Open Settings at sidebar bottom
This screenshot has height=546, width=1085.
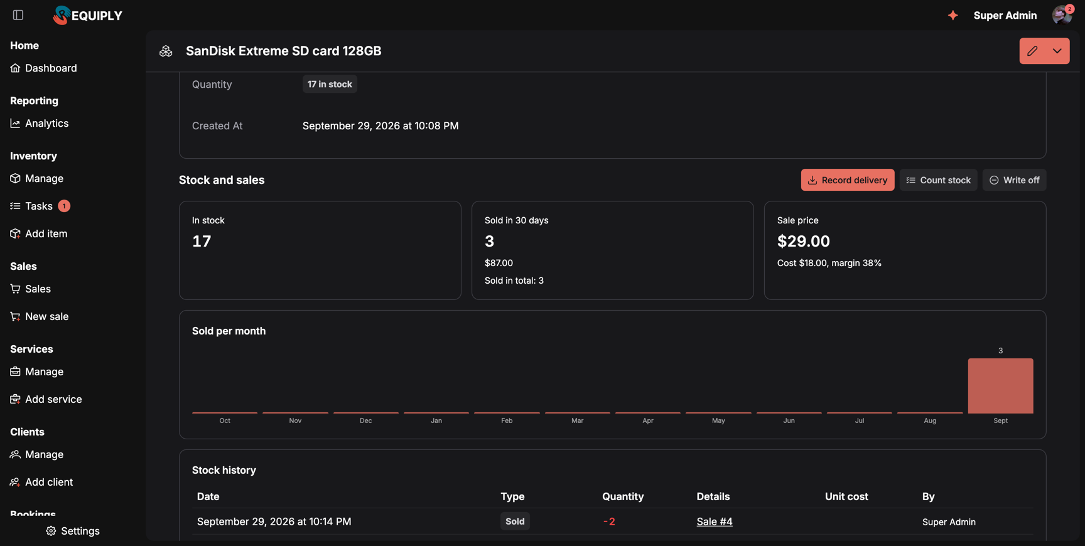tap(73, 531)
